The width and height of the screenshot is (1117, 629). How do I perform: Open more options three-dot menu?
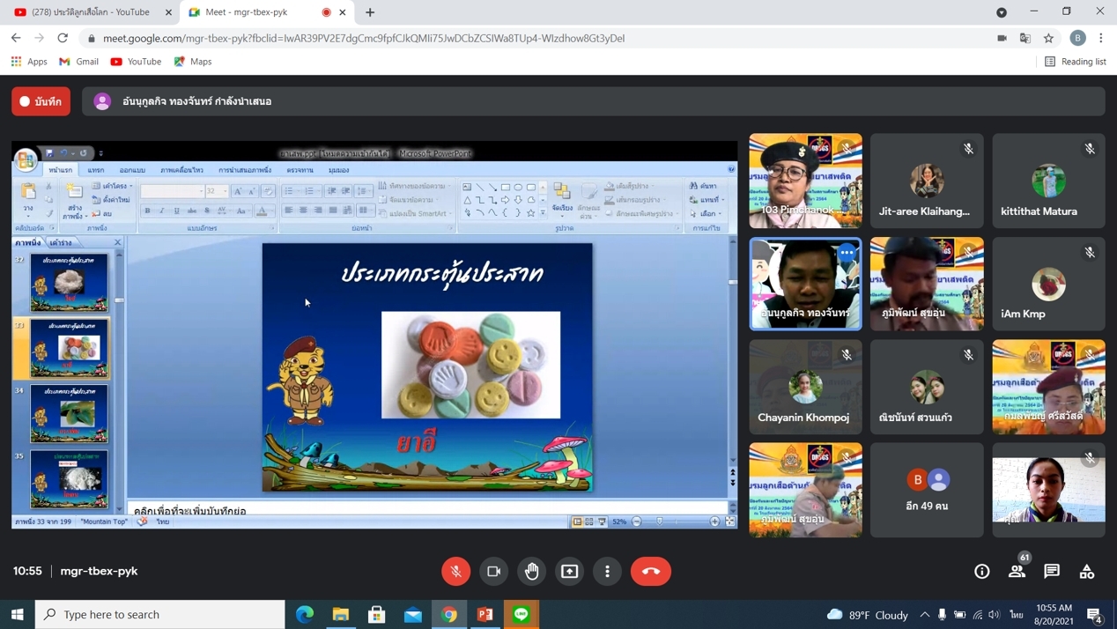click(608, 571)
